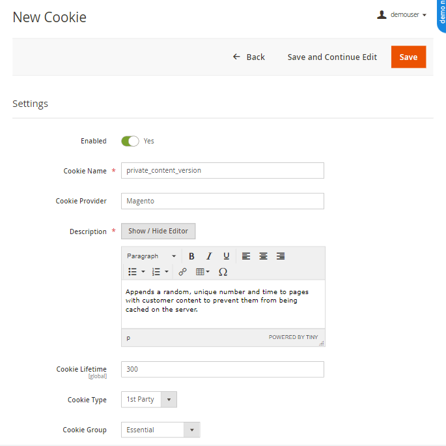Apply italic formatting in the editor
The width and height of the screenshot is (446, 446).
click(209, 256)
